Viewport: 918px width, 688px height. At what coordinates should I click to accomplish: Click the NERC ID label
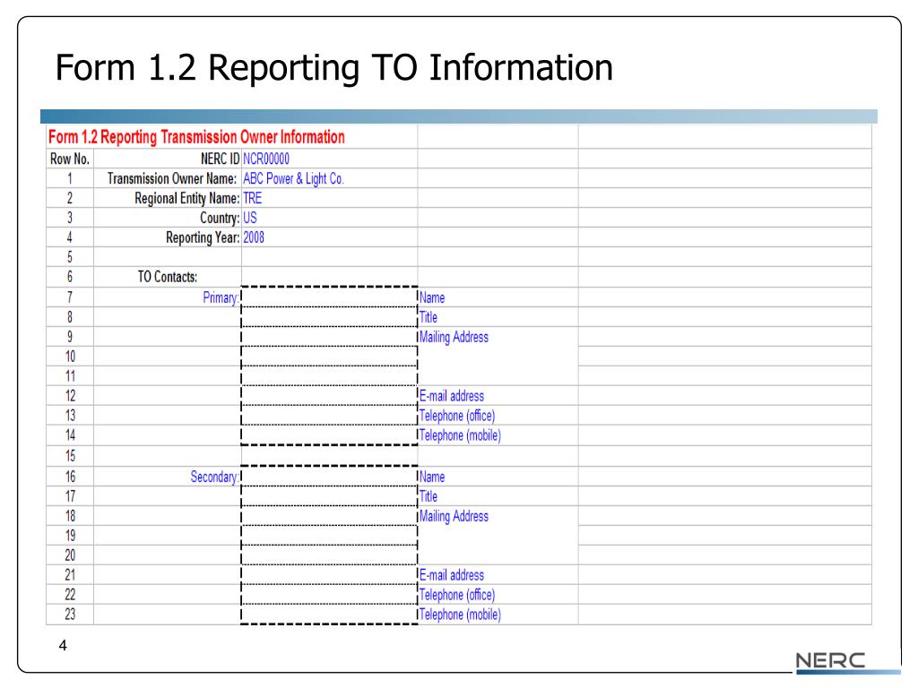pyautogui.click(x=221, y=159)
